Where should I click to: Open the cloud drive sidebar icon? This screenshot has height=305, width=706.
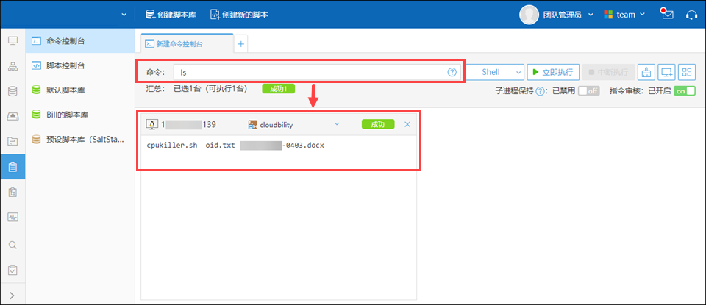pos(13,117)
